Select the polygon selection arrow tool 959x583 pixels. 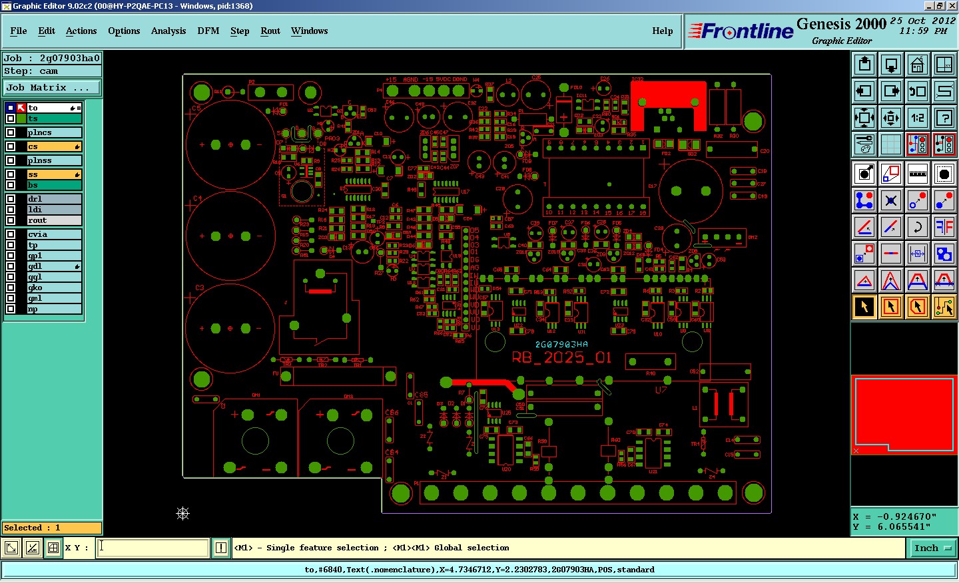(x=918, y=307)
